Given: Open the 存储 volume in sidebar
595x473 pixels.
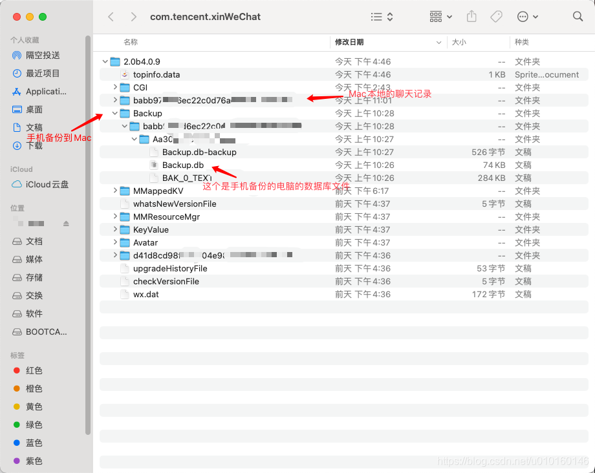Looking at the screenshot, I should [27, 278].
